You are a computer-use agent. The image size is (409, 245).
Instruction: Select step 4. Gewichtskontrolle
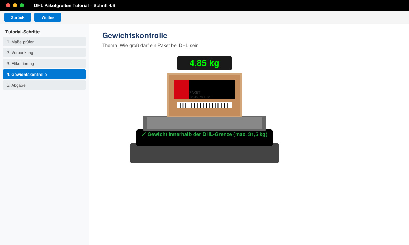click(x=44, y=74)
